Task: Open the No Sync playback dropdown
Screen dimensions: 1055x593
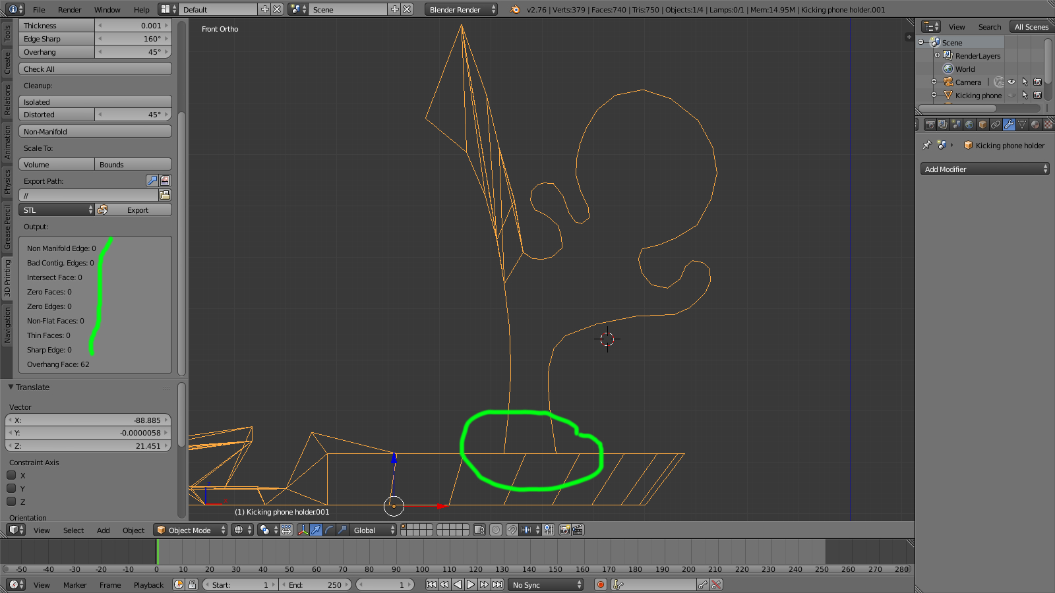Action: [546, 584]
